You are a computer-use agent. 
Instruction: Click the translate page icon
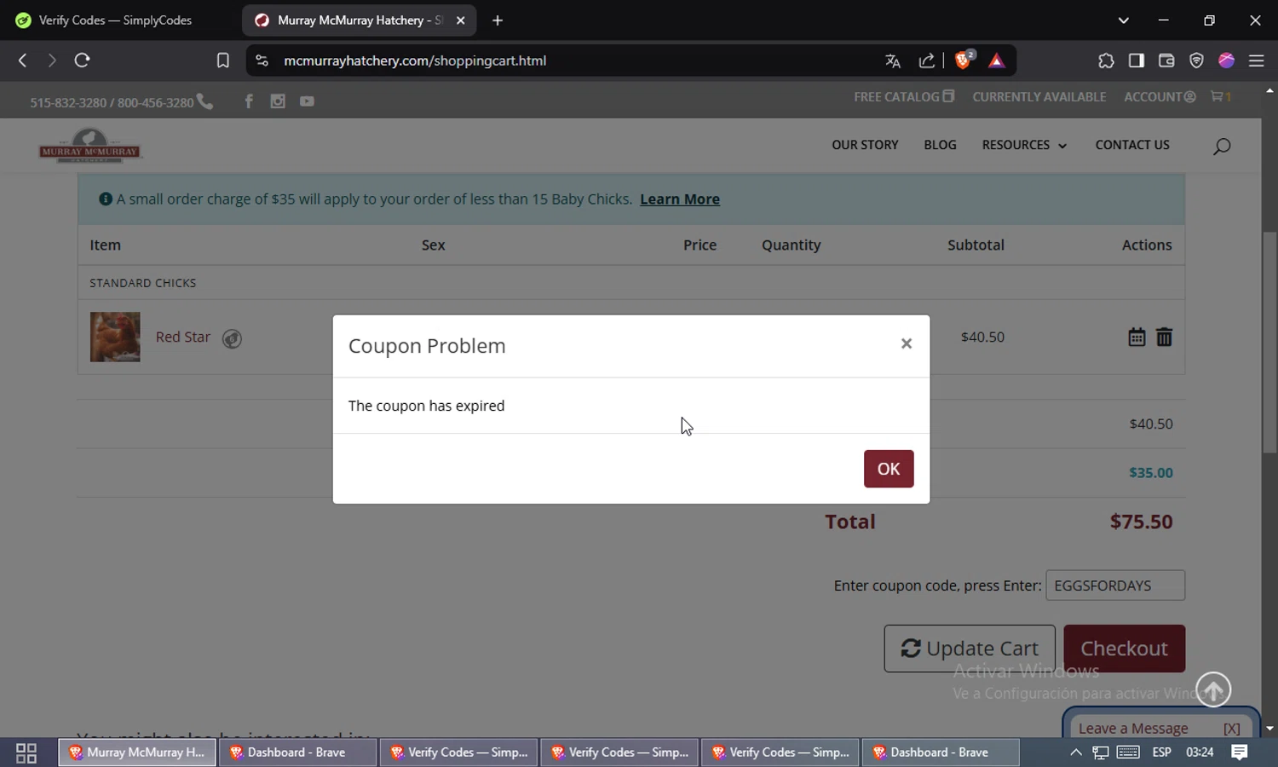[893, 61]
